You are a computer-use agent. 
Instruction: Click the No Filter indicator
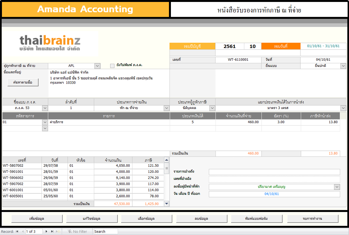click(x=77, y=231)
